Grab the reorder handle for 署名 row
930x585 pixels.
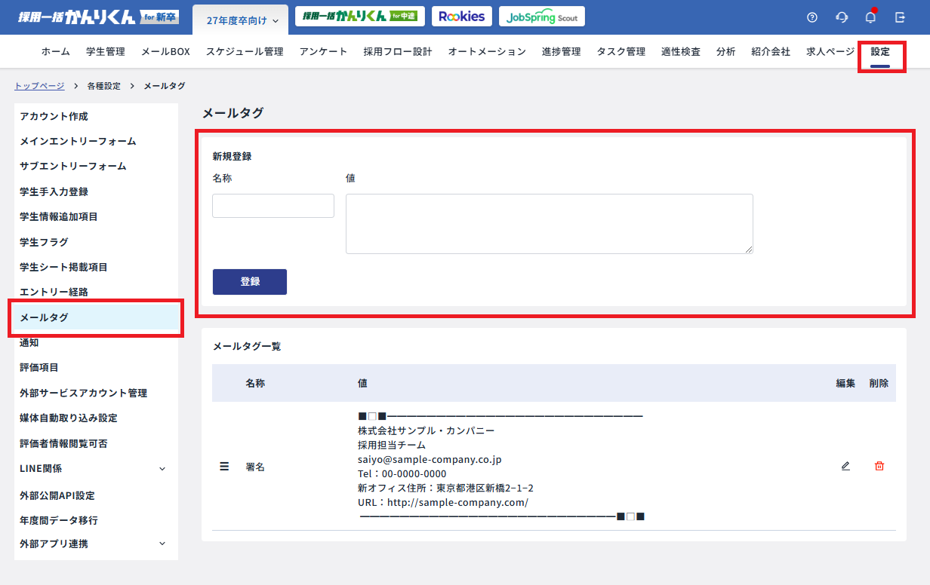(224, 467)
